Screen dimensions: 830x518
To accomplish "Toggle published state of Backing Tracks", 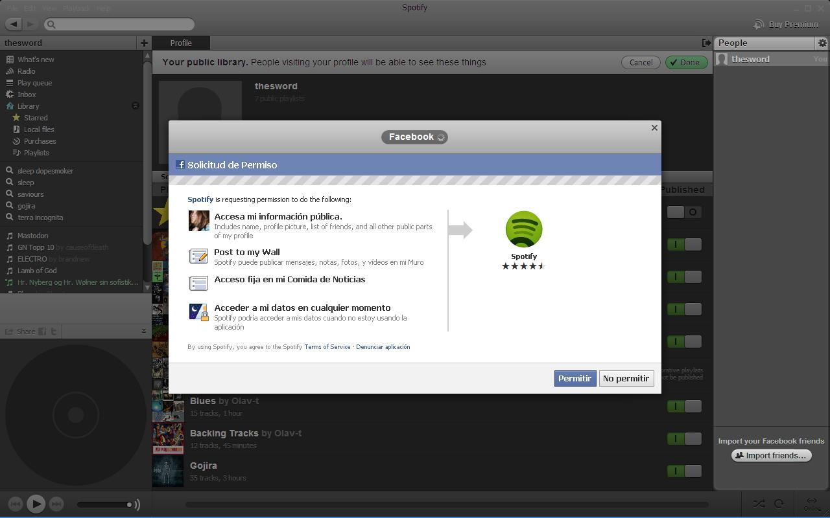I will (x=684, y=438).
